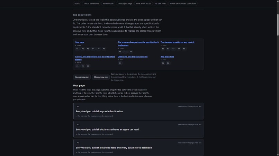The image size is (279, 156).
Task: Jump to row chip C3
Action: pyautogui.click(x=88, y=66)
